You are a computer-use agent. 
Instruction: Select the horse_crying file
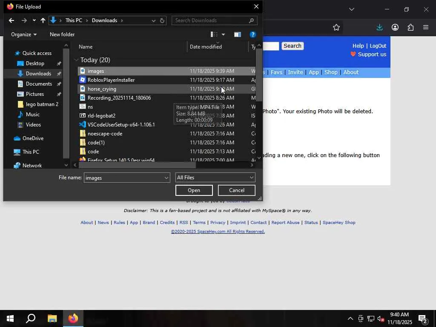(x=102, y=89)
